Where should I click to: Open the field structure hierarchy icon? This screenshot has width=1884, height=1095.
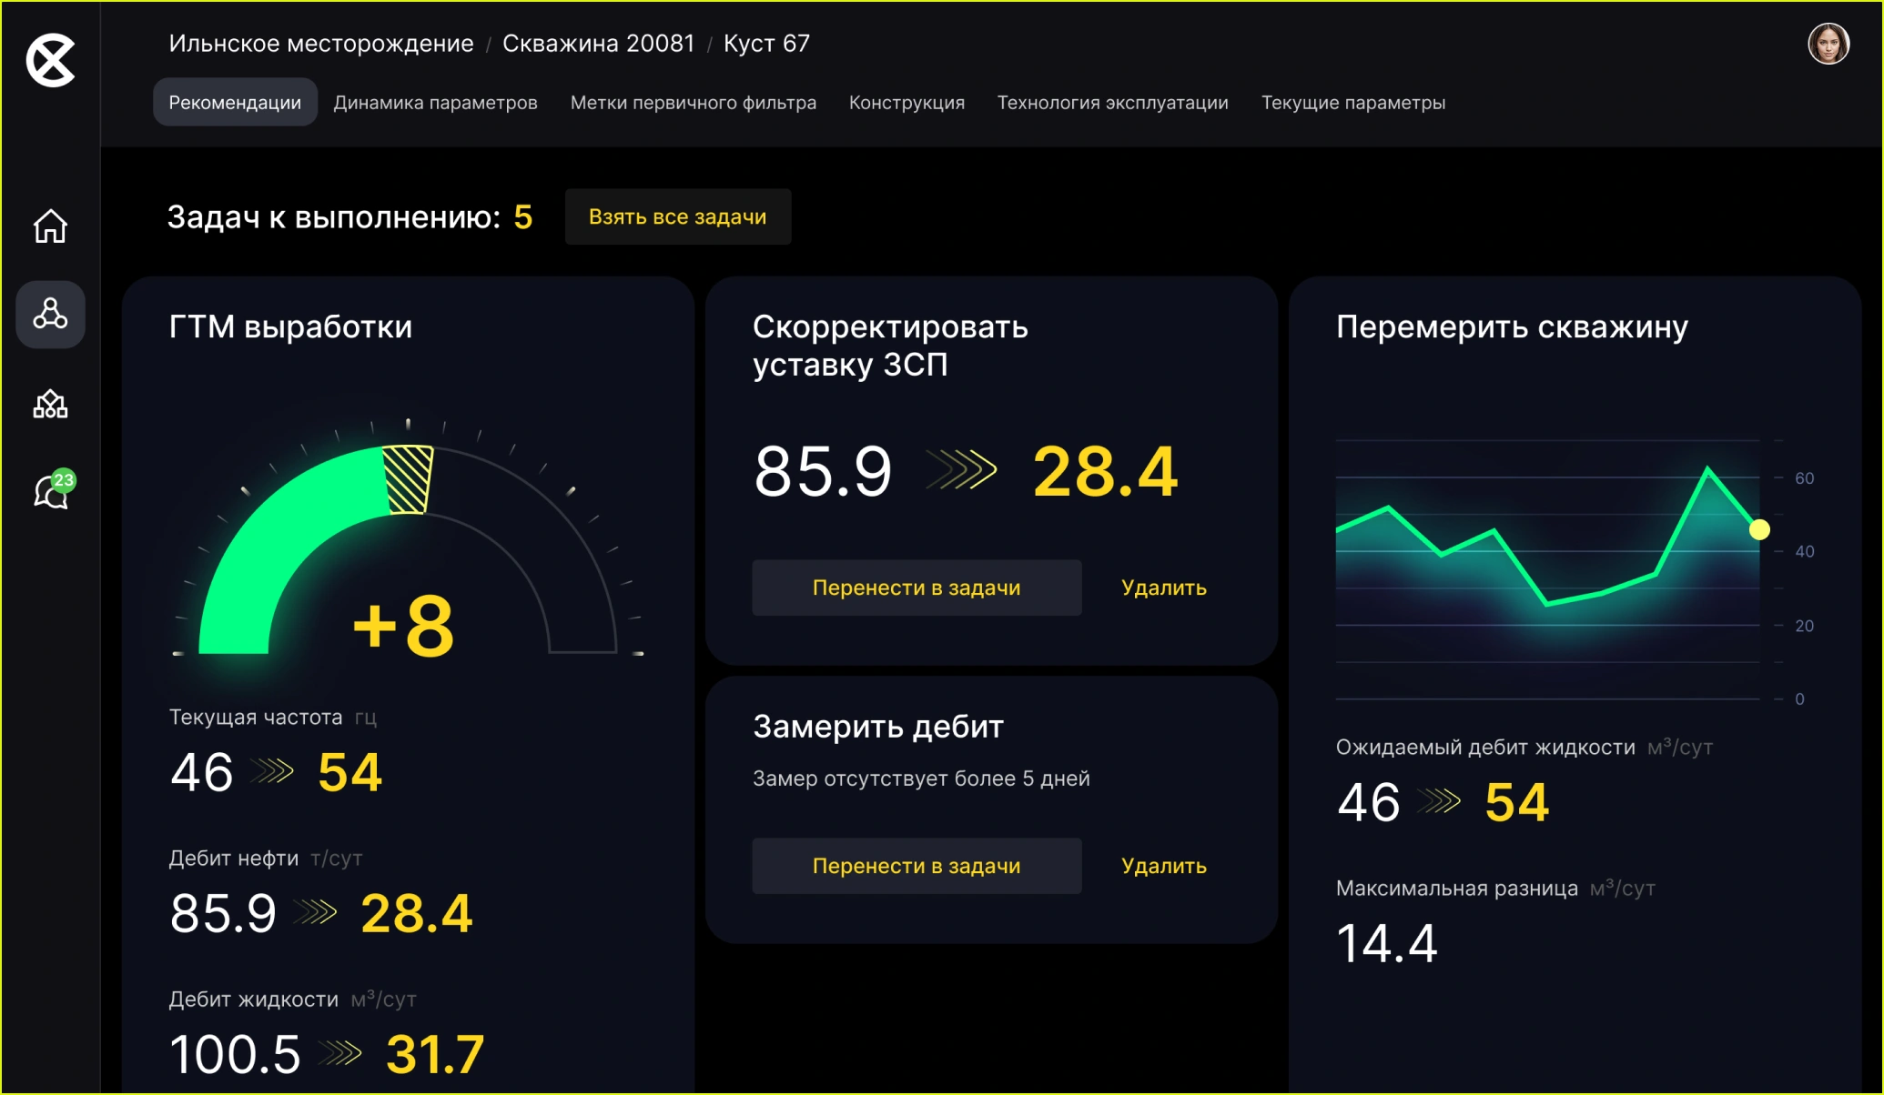(x=50, y=403)
